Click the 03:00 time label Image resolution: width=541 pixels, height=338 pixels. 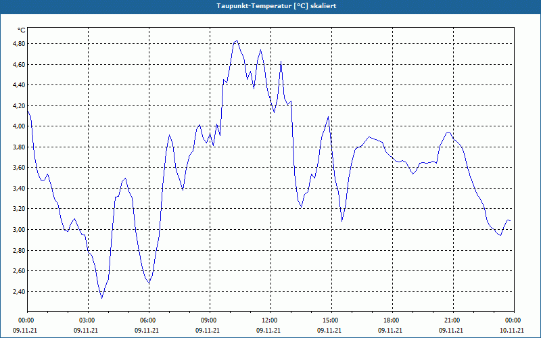(x=88, y=320)
